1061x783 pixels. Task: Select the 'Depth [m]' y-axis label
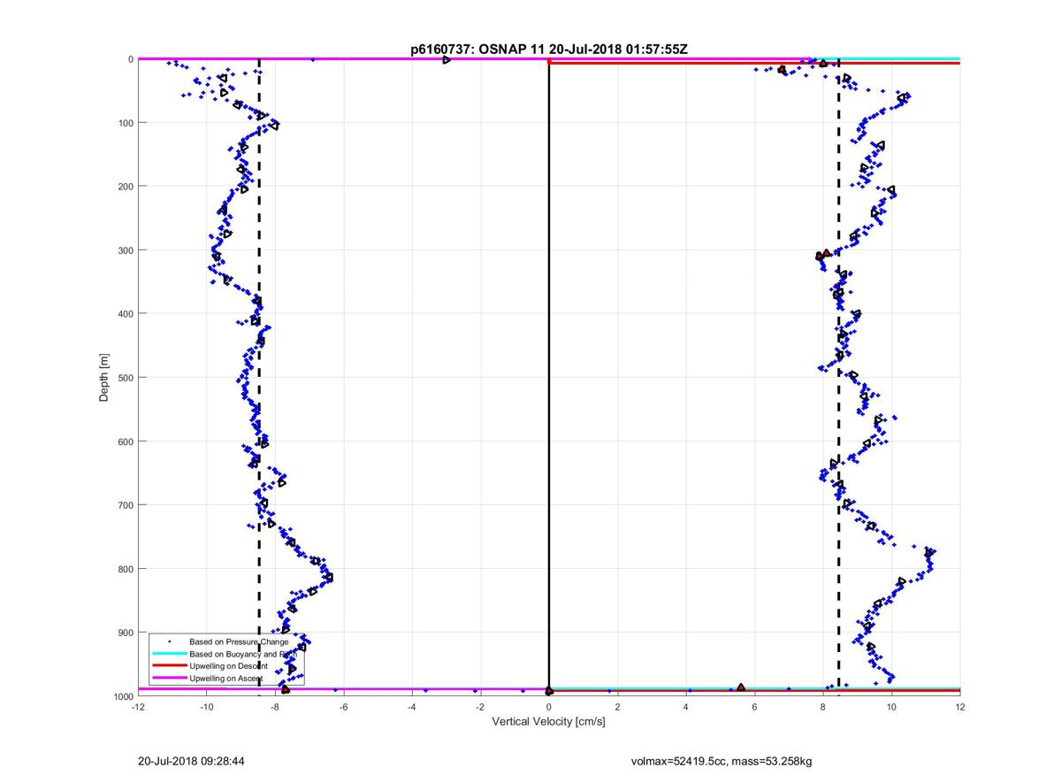(x=104, y=378)
